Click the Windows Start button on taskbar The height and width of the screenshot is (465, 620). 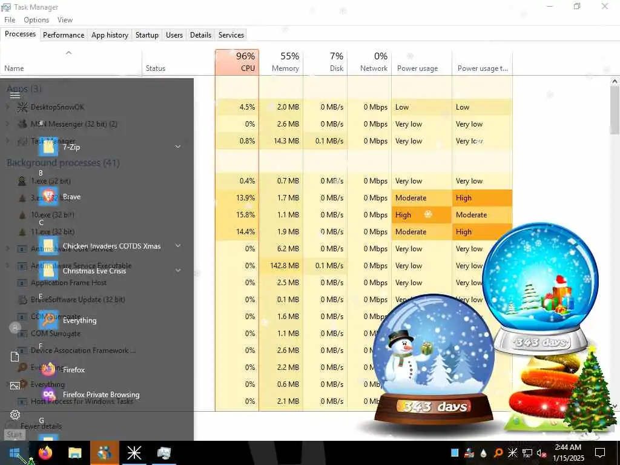[x=15, y=453]
